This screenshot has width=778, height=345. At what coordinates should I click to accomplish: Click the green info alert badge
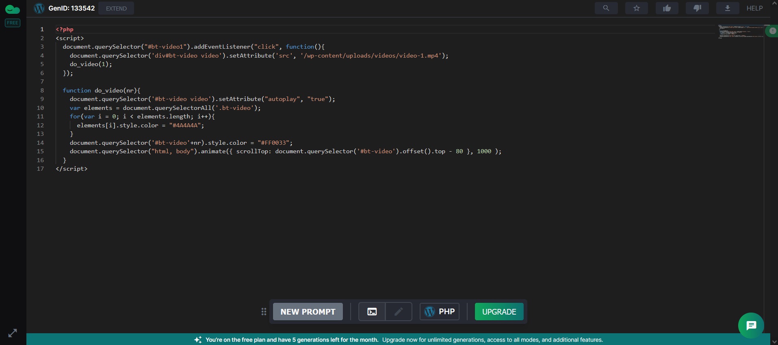click(x=772, y=31)
